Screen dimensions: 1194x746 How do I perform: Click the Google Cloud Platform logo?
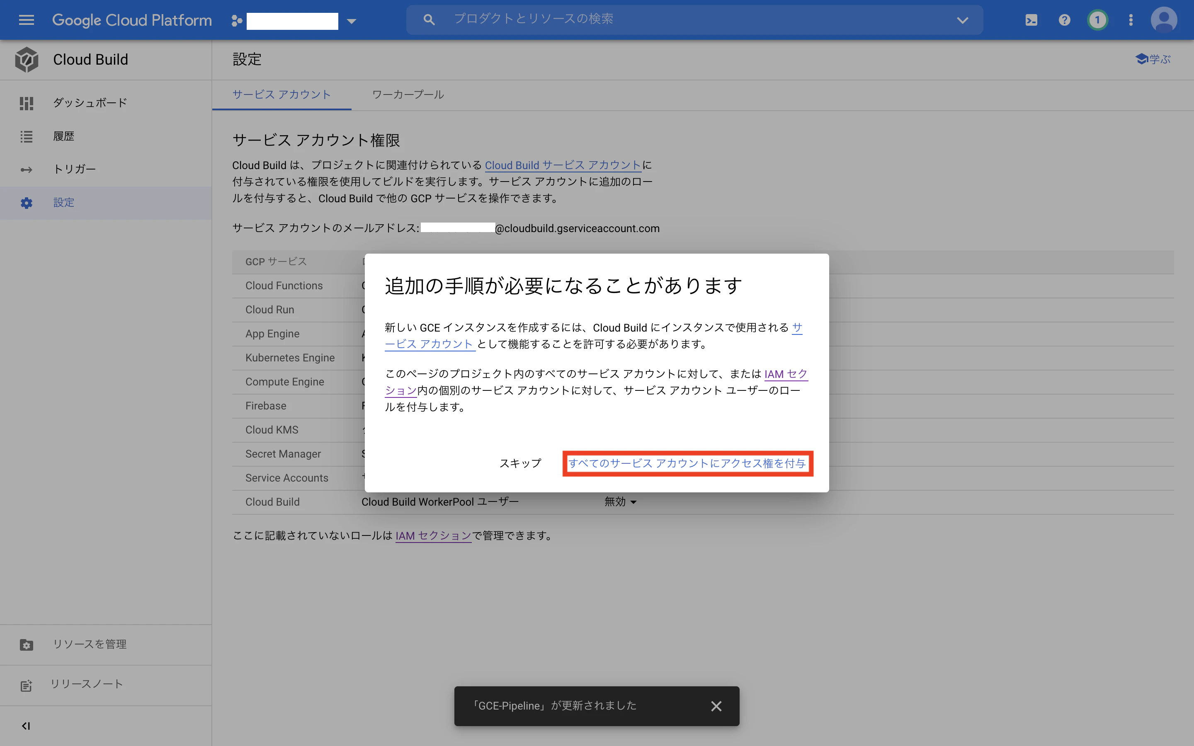click(x=132, y=20)
